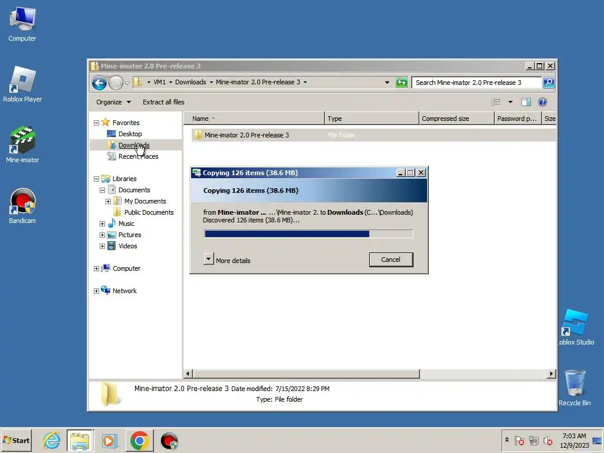Expand the My Documents node
The height and width of the screenshot is (453, 604).
pos(108,202)
